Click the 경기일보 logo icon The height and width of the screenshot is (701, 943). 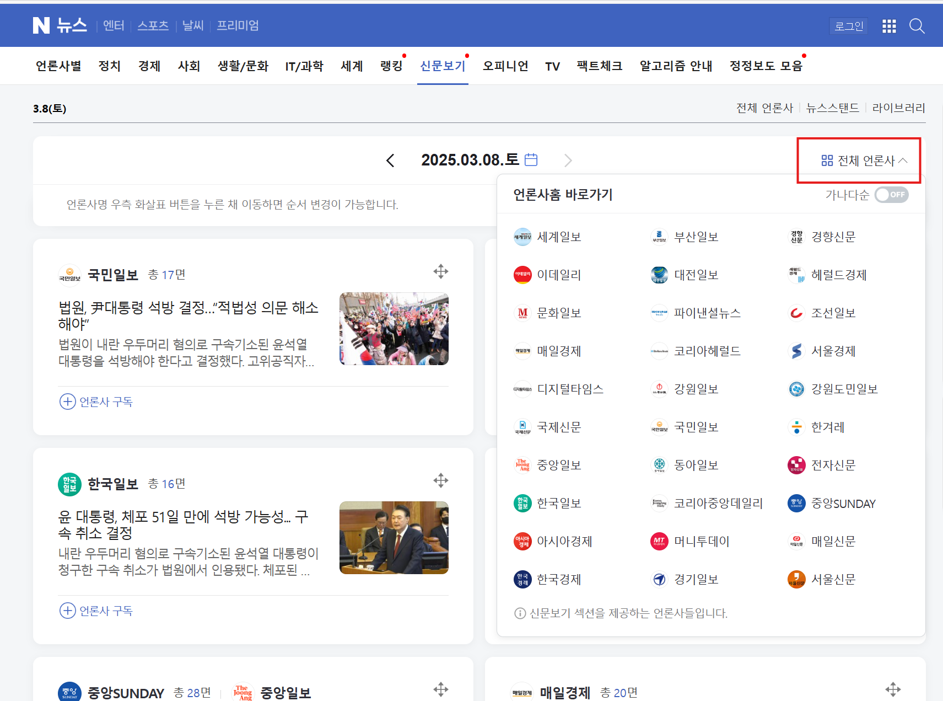(x=659, y=580)
